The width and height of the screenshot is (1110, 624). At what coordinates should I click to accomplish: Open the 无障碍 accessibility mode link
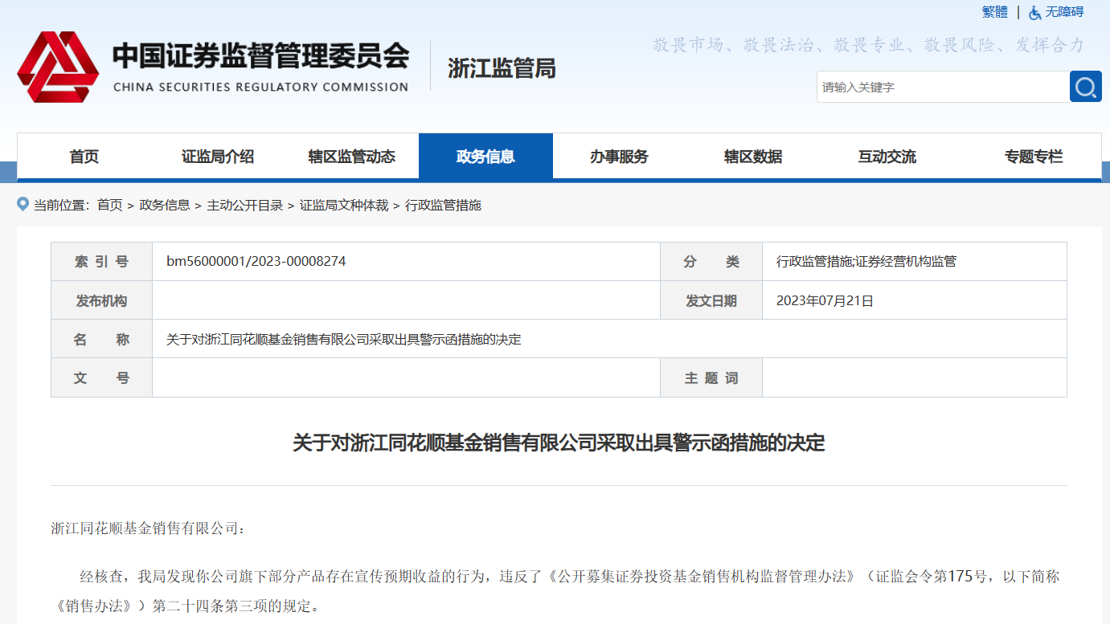point(1064,12)
